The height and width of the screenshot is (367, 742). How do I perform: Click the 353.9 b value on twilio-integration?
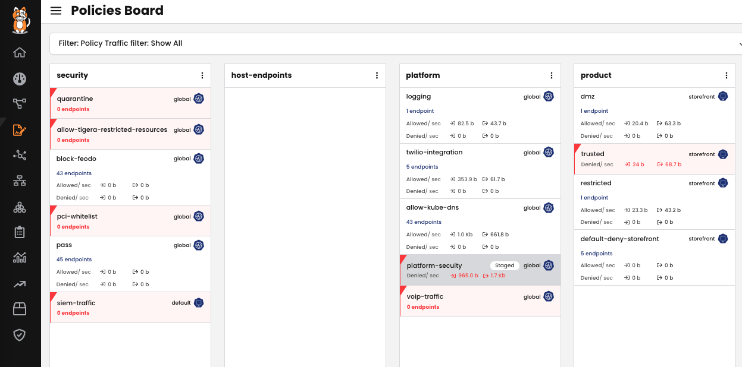(468, 179)
